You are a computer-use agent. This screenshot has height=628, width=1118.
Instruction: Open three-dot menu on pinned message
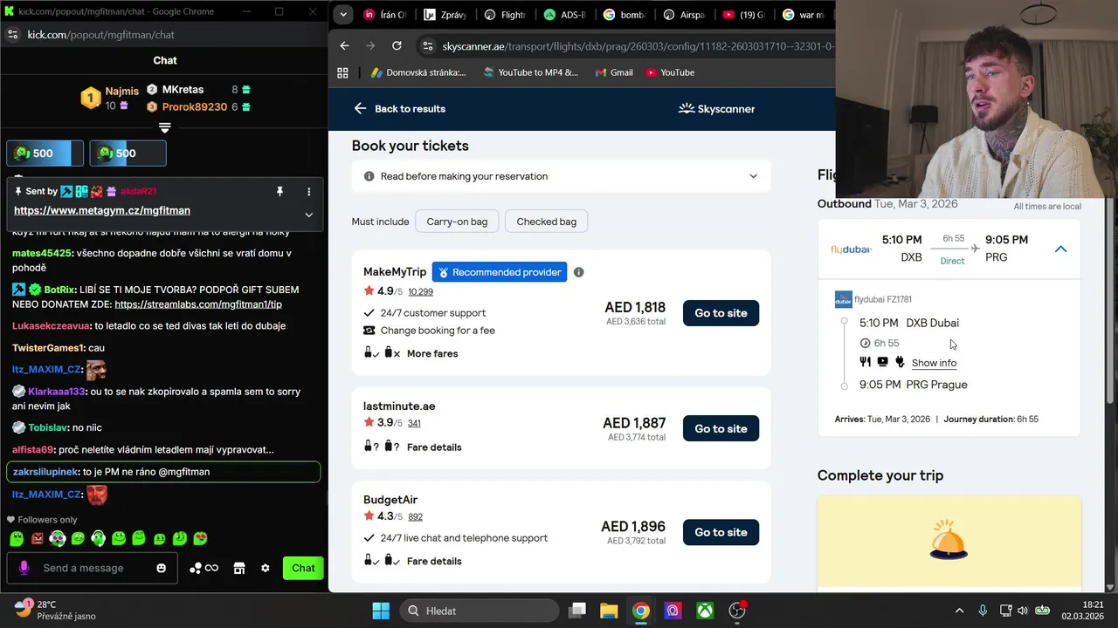(x=308, y=191)
